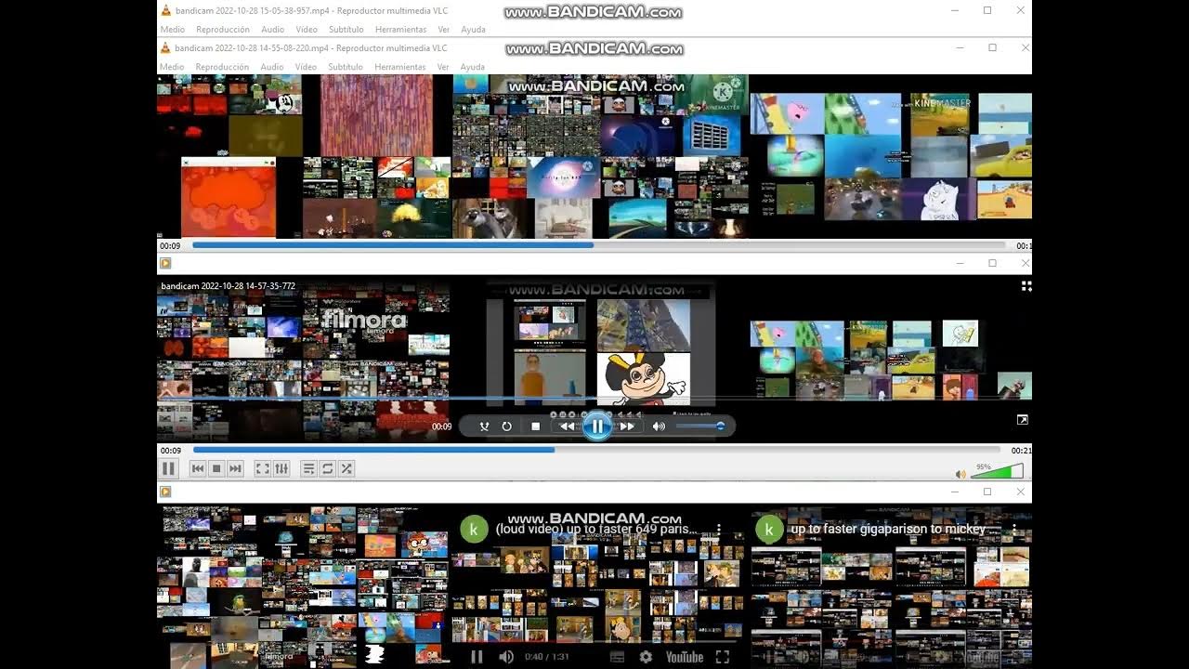Open Reproducción menu in top VLC window
This screenshot has width=1189, height=669.
pyautogui.click(x=222, y=30)
